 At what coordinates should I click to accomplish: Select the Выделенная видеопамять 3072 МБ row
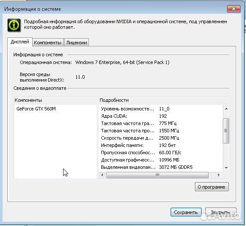point(161,167)
